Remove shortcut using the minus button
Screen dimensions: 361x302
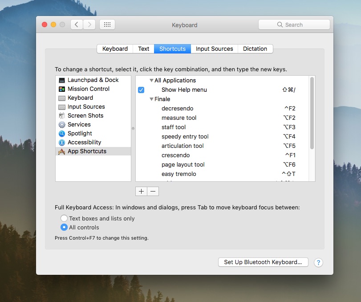[x=153, y=191]
